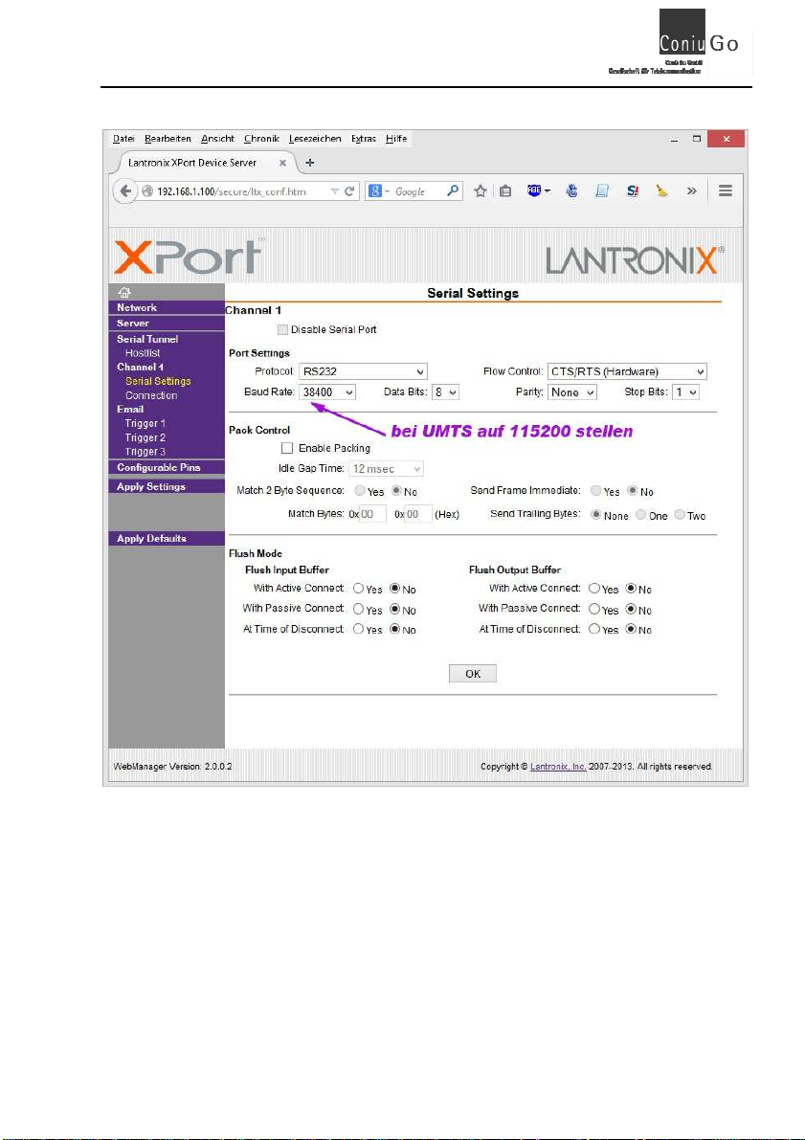The height and width of the screenshot is (1140, 805).
Task: Show more toolbar items chevron
Action: (691, 190)
